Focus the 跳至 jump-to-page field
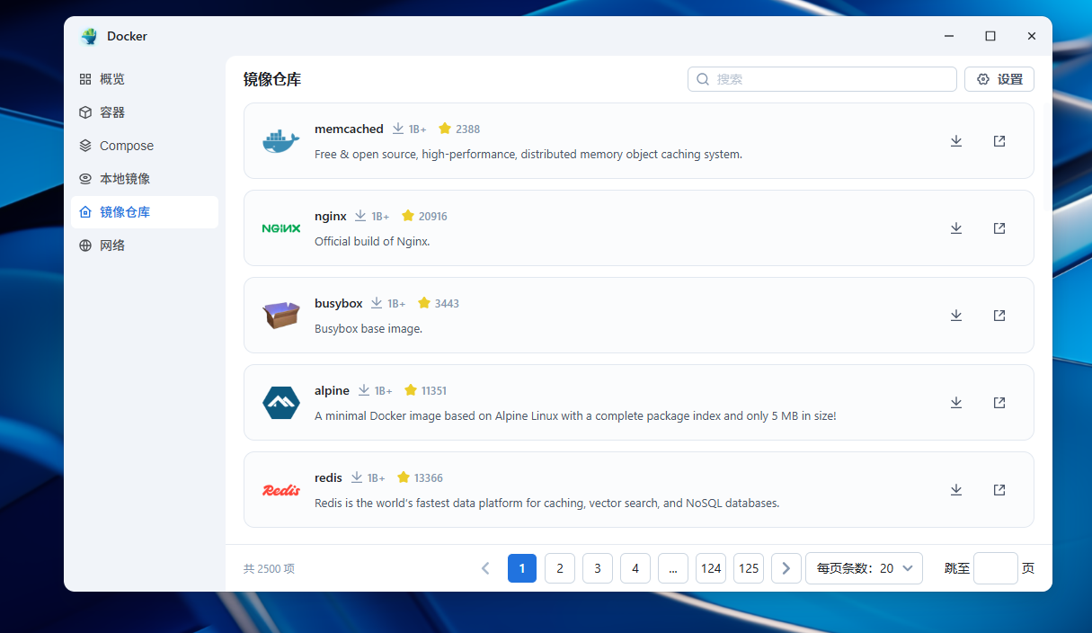 [996, 568]
